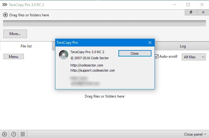Click the "TeraCopy Pro 3.0 RC 2" dialog text
This screenshot has height=138, width=209.
point(87,52)
